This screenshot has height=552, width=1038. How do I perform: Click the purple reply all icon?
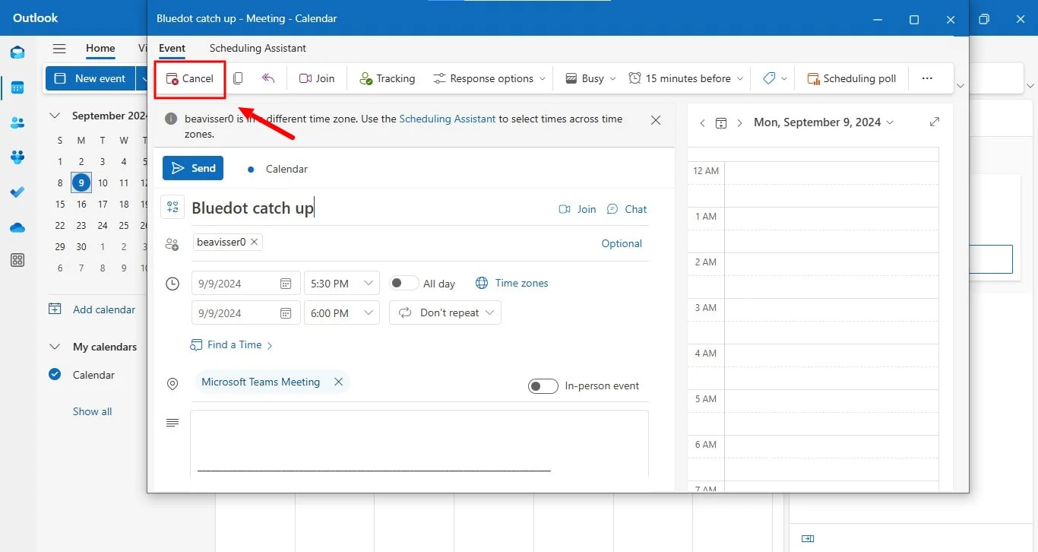tap(267, 78)
